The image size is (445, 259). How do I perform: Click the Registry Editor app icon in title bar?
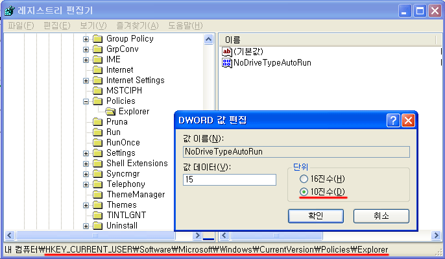coord(9,10)
